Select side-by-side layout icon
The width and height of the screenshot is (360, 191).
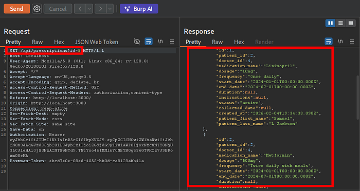coord(330,23)
